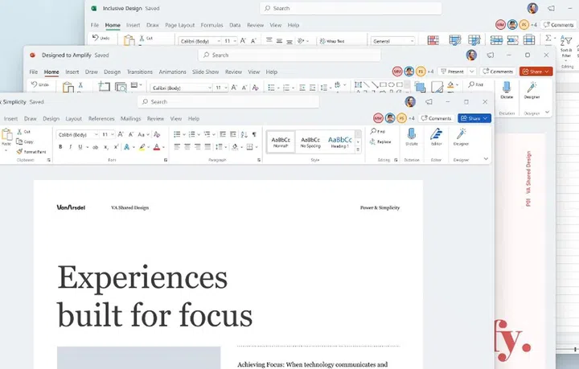Apply text effects in Word ribbon
This screenshot has height=369, width=579.
[127, 147]
